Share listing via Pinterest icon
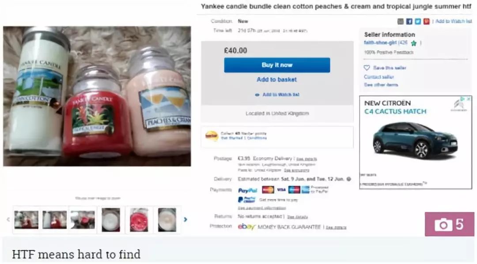This screenshot has width=477, height=264. (x=426, y=21)
